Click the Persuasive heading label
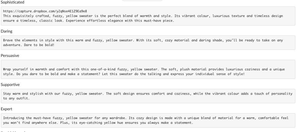 [x=10, y=55]
